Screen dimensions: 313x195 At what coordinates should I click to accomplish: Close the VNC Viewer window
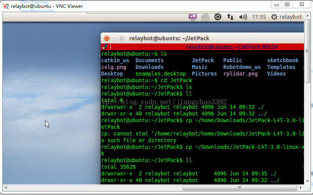tap(302, 5)
